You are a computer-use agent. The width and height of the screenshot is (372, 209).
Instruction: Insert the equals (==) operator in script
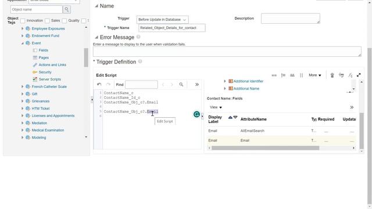click(x=274, y=75)
